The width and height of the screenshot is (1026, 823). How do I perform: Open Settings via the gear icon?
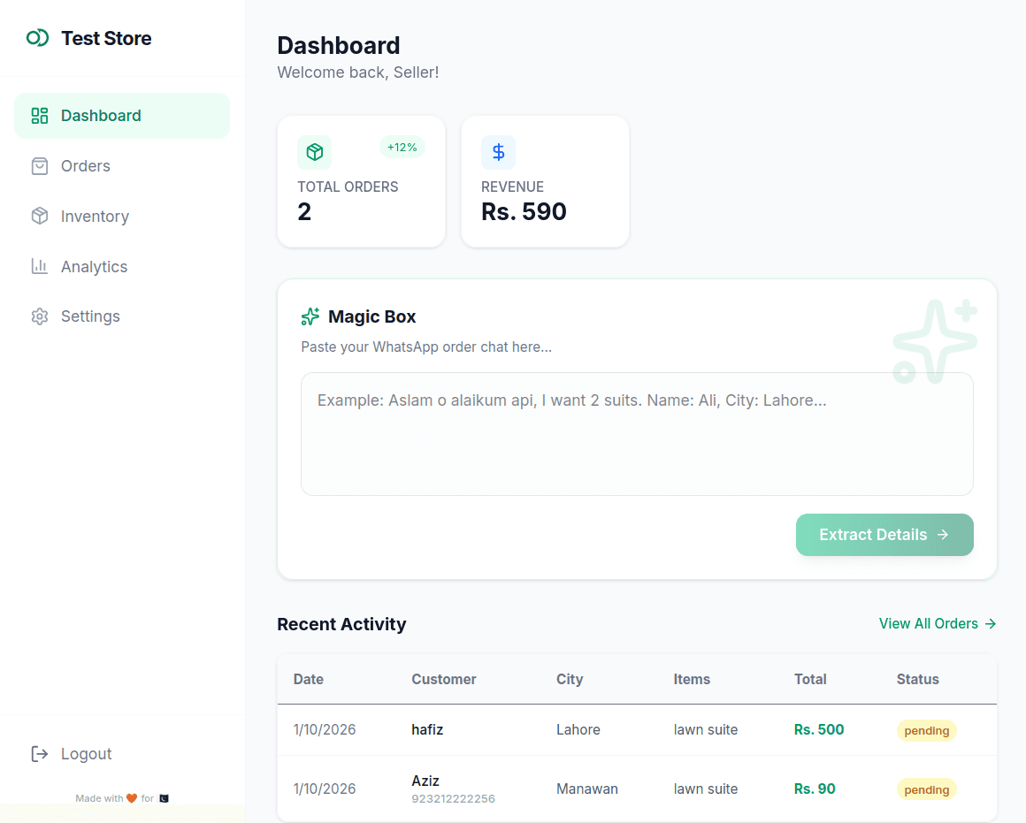[40, 316]
